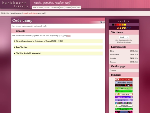The image size is (150, 113).
Task: Follow the 'code dump' link in news bar
Action: tap(33, 13)
